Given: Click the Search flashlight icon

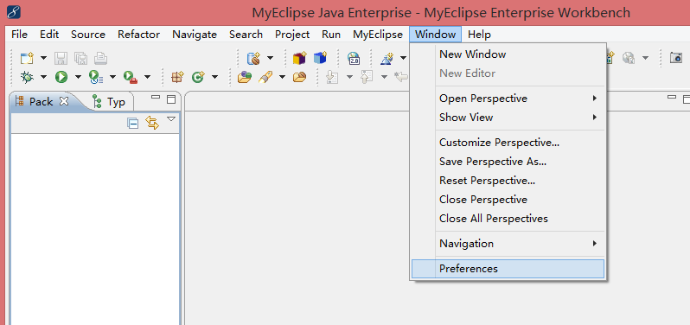Looking at the screenshot, I should tap(265, 78).
